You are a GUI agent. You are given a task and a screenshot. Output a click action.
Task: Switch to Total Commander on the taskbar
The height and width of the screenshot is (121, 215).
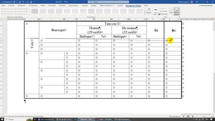pyautogui.click(x=46, y=119)
